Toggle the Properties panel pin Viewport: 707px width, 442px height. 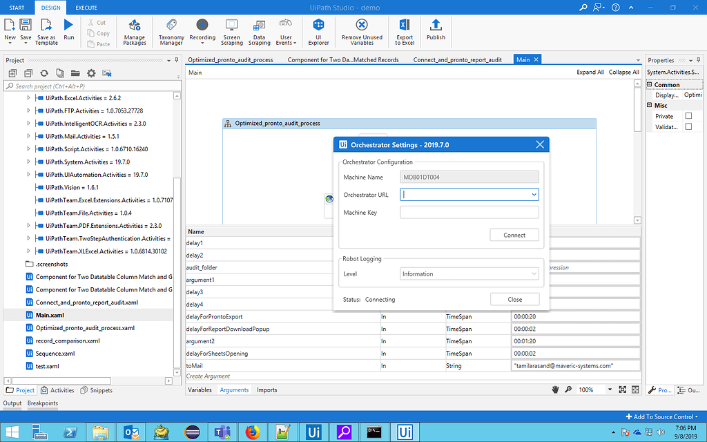pos(699,60)
